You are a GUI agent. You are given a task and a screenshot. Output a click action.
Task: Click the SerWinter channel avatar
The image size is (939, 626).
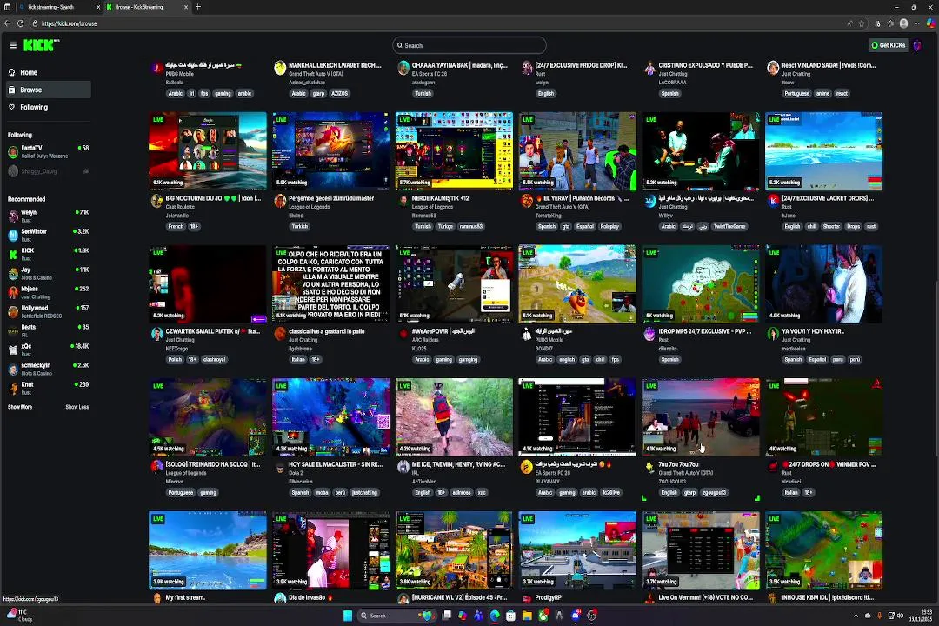[13, 235]
